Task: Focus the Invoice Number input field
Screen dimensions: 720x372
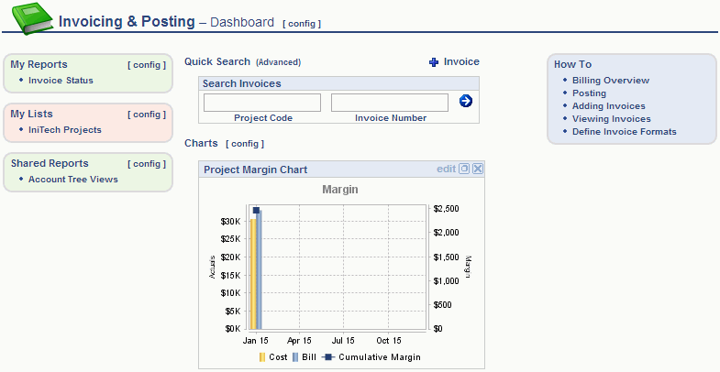Action: (389, 103)
